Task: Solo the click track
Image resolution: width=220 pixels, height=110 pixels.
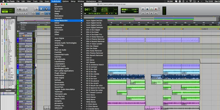Action: (22, 36)
